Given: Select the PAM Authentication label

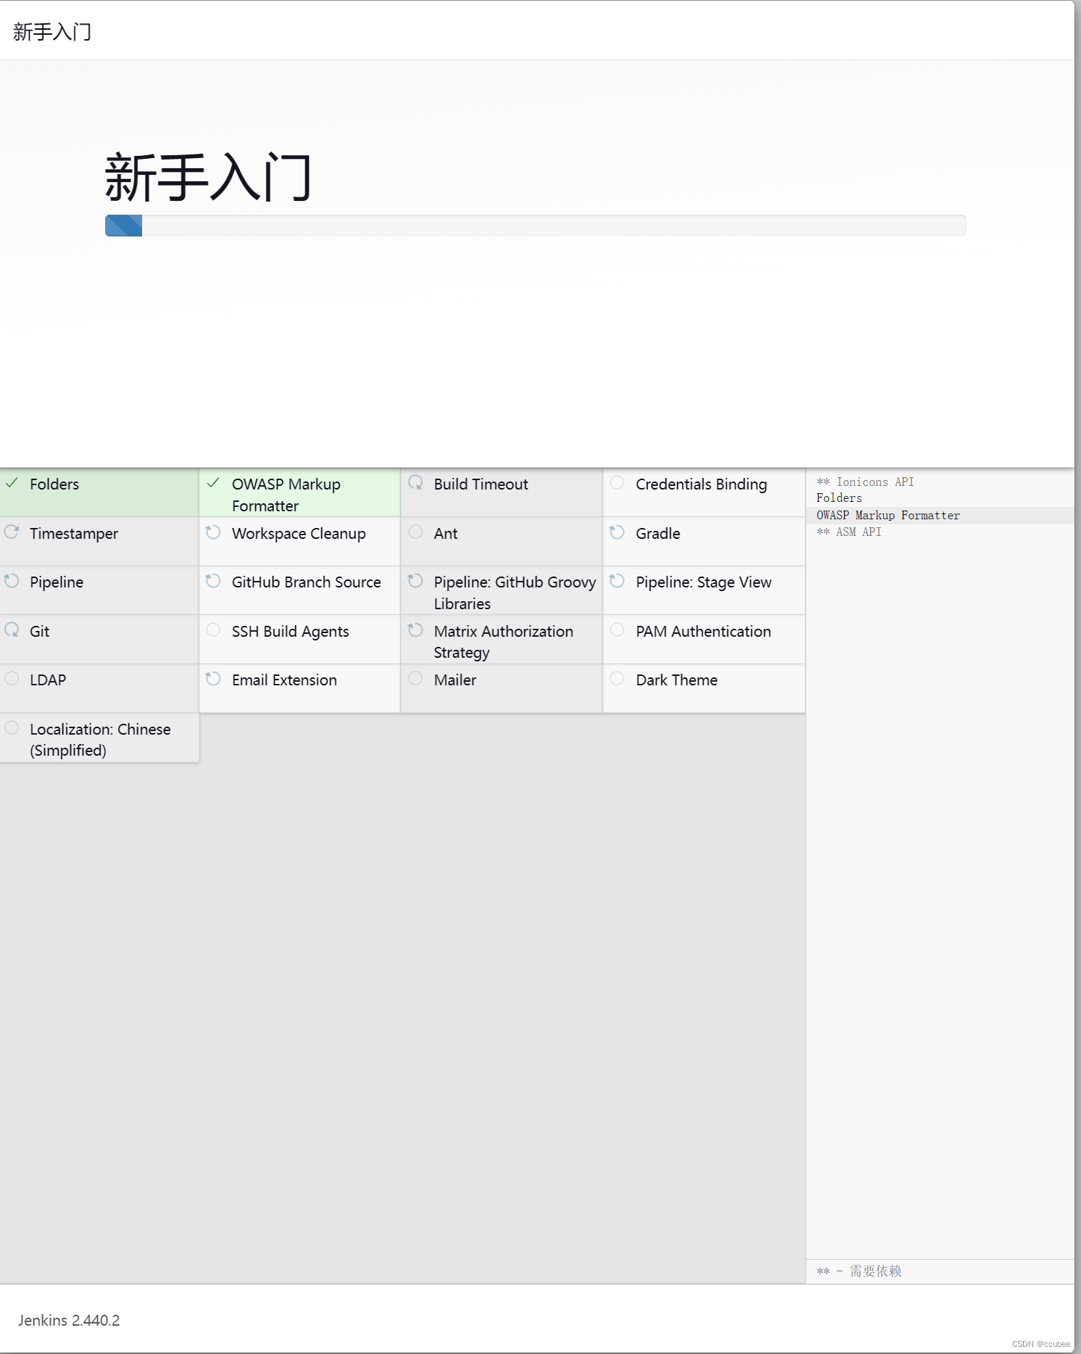Looking at the screenshot, I should pos(703,632).
